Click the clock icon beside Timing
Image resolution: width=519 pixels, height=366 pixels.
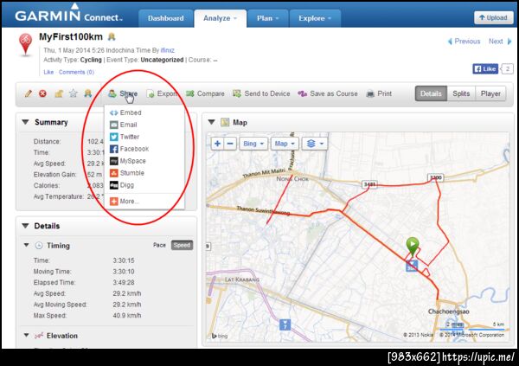coord(39,246)
